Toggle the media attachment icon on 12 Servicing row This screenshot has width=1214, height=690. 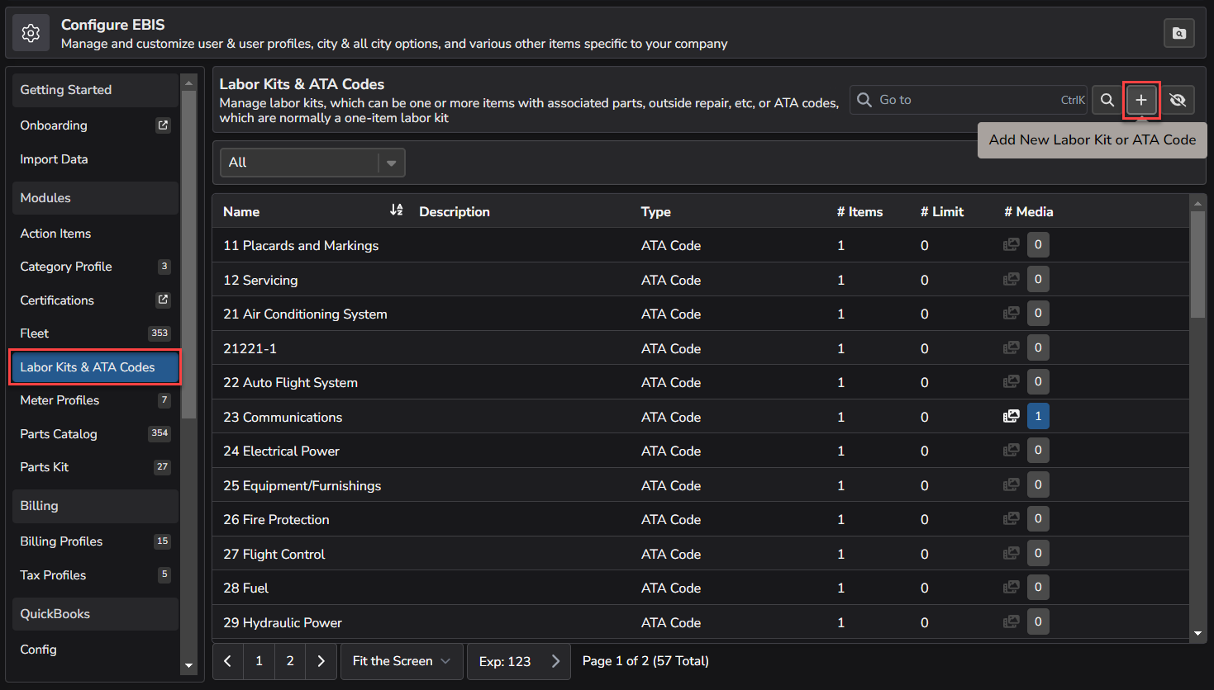[1011, 279]
